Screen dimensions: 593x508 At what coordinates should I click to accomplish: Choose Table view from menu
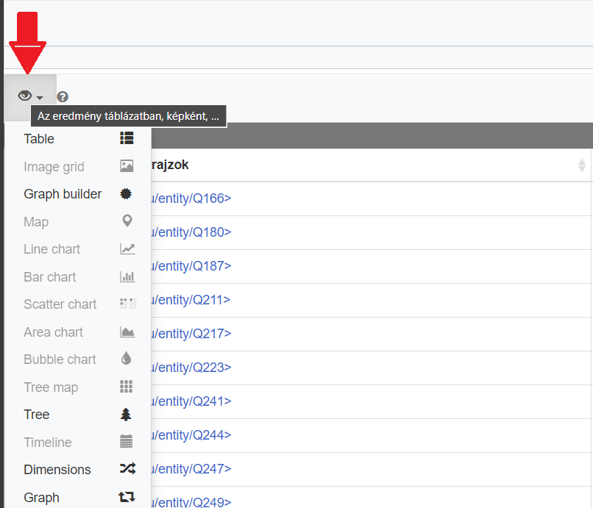point(39,139)
